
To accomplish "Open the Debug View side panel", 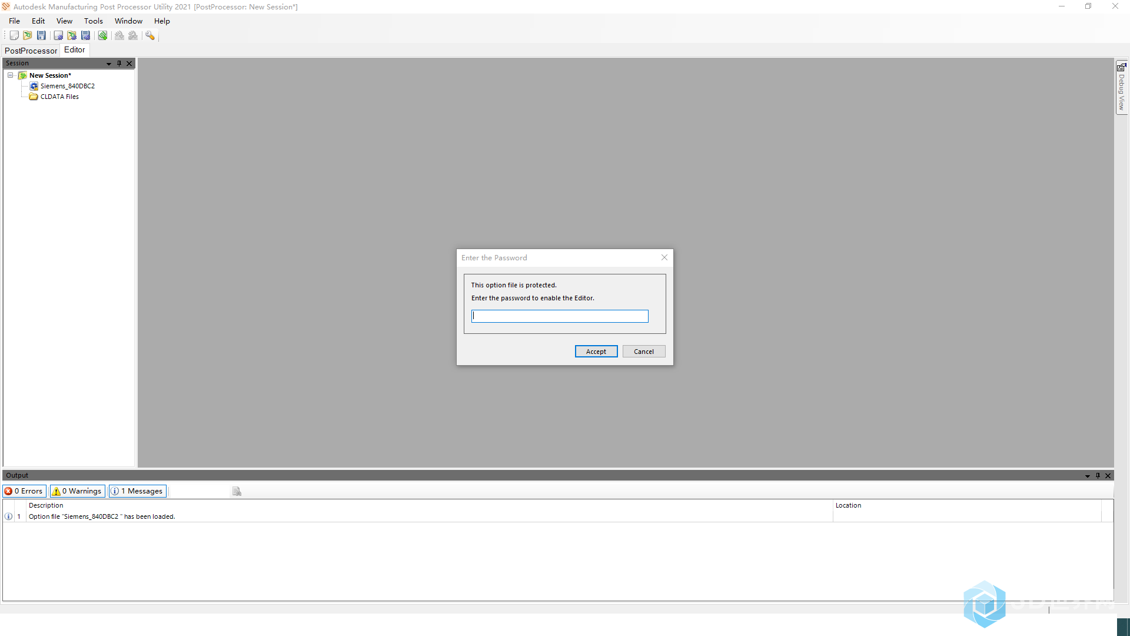I will (x=1122, y=88).
